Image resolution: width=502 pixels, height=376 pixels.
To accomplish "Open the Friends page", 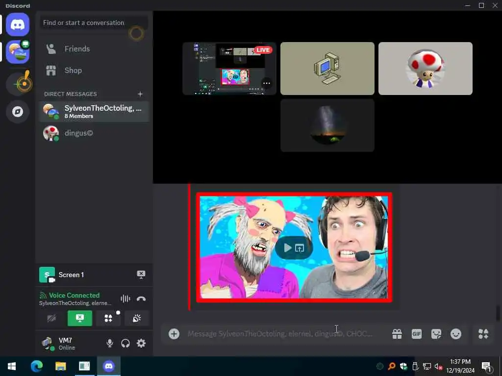I will coord(94,49).
